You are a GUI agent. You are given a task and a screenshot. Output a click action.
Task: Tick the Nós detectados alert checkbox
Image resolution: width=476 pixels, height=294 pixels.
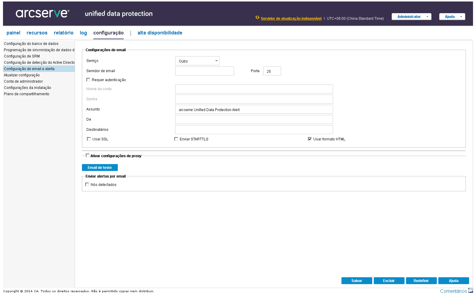click(87, 184)
